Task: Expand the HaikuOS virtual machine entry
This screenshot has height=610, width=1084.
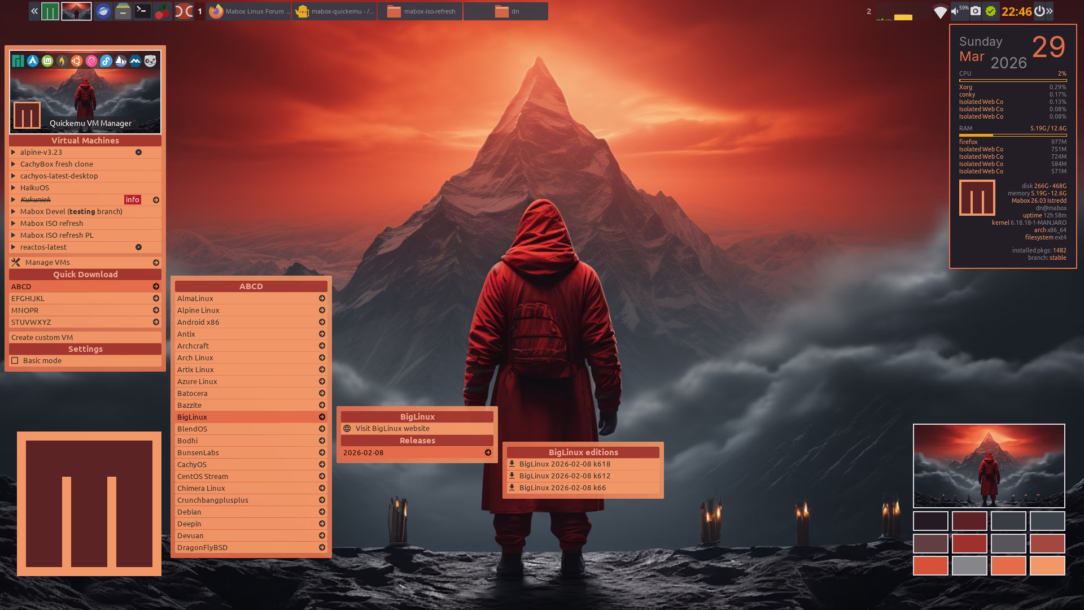Action: coord(34,188)
